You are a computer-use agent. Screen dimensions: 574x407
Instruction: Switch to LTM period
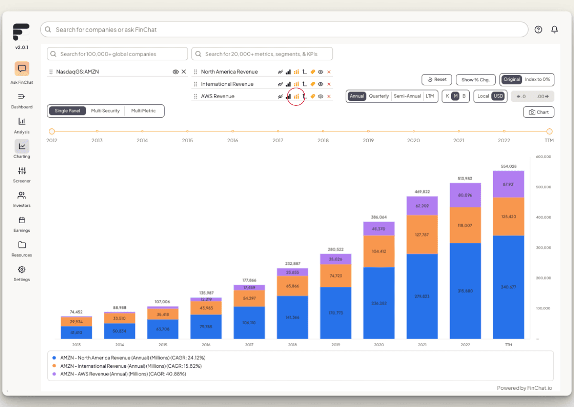(x=430, y=96)
